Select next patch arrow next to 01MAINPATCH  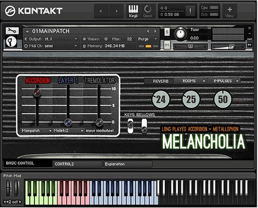point(155,31)
